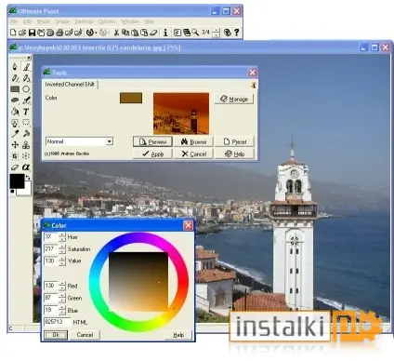Click Ok in the Color dialog
Viewport: 394px width, 361px height.
pos(56,335)
